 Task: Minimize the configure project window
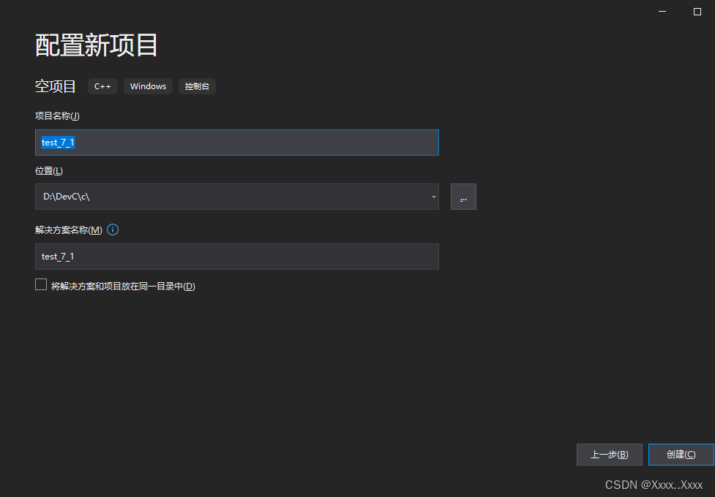pyautogui.click(x=662, y=11)
